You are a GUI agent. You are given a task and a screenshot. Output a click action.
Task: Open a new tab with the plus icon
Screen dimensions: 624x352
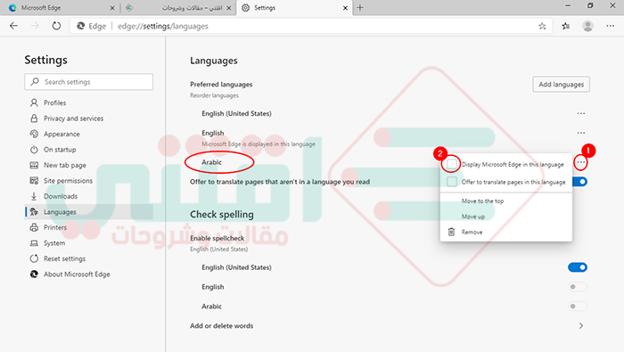coord(360,7)
